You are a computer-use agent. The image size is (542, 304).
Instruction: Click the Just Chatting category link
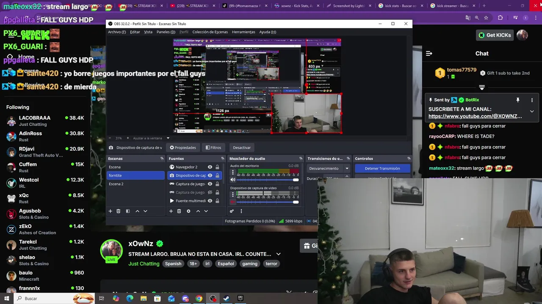point(144,263)
